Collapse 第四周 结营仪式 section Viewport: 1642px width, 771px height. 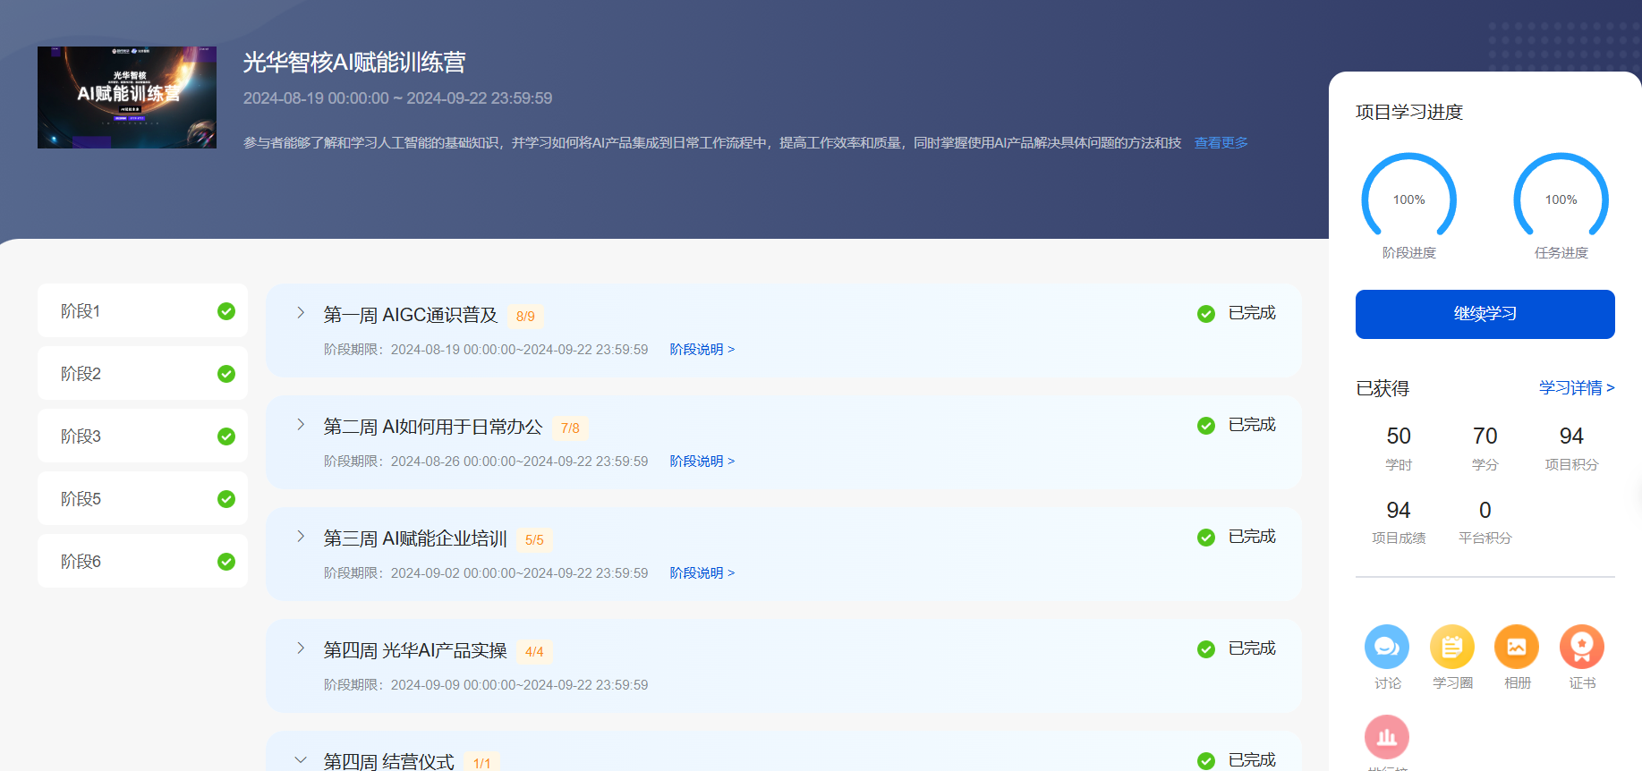pos(301,760)
